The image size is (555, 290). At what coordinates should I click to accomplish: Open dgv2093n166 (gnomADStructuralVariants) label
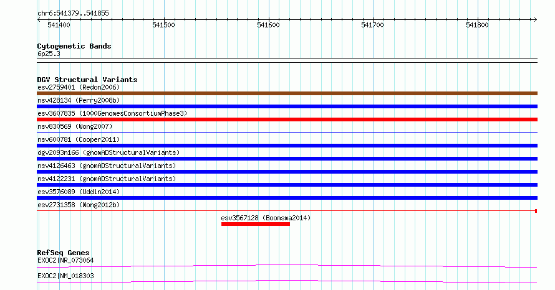[x=109, y=152]
